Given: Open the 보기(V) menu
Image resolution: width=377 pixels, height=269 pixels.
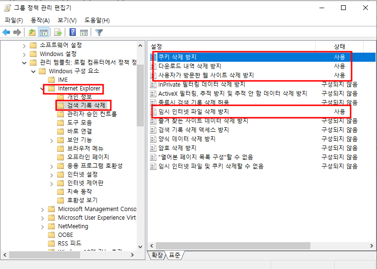Looking at the screenshot, I should click(x=67, y=21).
